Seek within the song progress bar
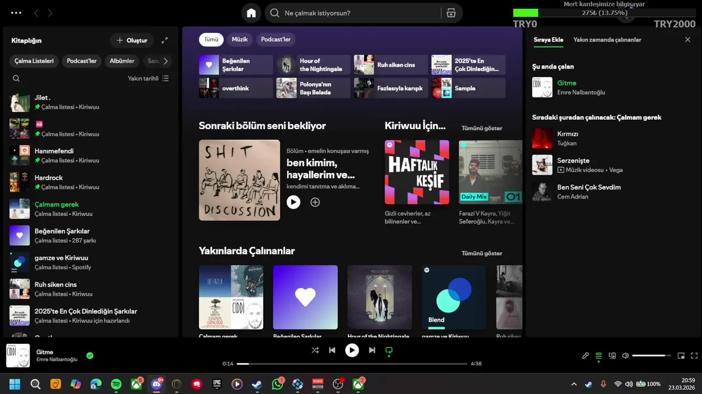Viewport: 702px width, 394px height. pos(352,363)
